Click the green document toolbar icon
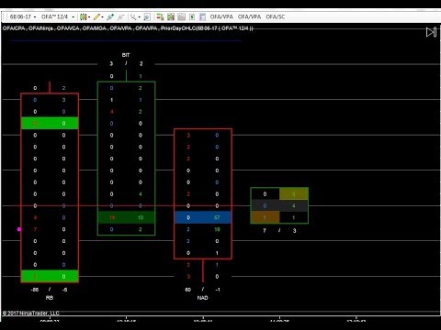Screen dimensions: 441x330 pos(192,16)
